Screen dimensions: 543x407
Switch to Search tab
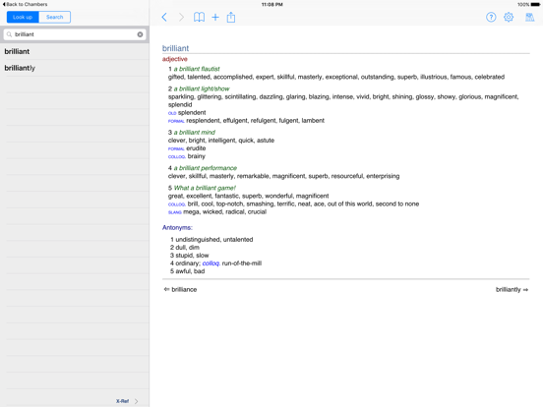point(55,17)
